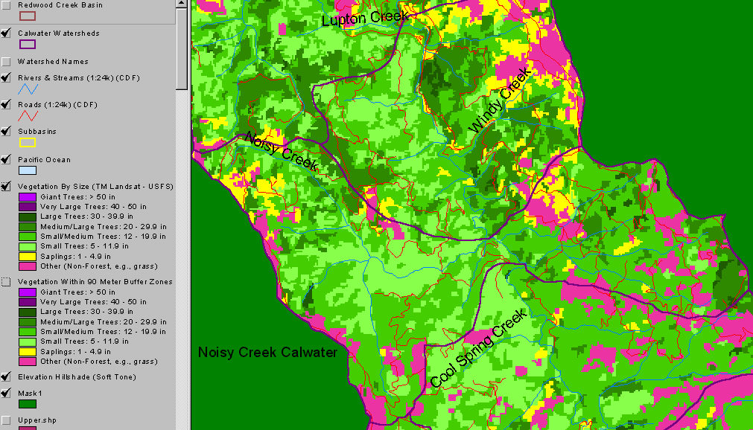Click yellow Saplings swatch under Vegetation By Size
The height and width of the screenshot is (430, 753).
pyautogui.click(x=28, y=256)
